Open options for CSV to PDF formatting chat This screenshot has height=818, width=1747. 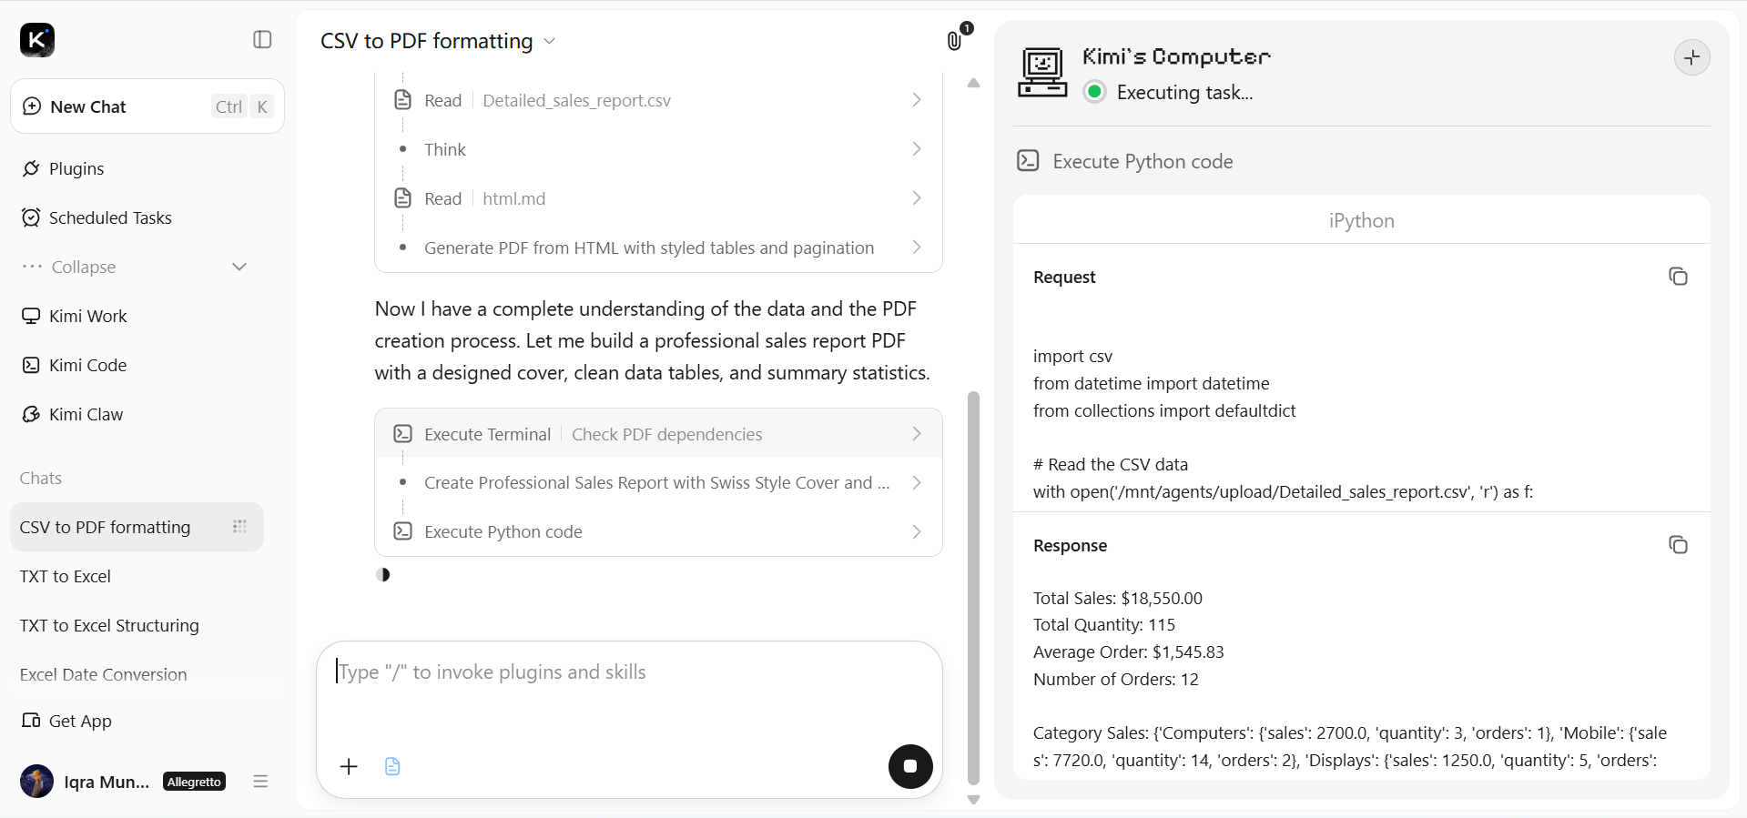239,527
